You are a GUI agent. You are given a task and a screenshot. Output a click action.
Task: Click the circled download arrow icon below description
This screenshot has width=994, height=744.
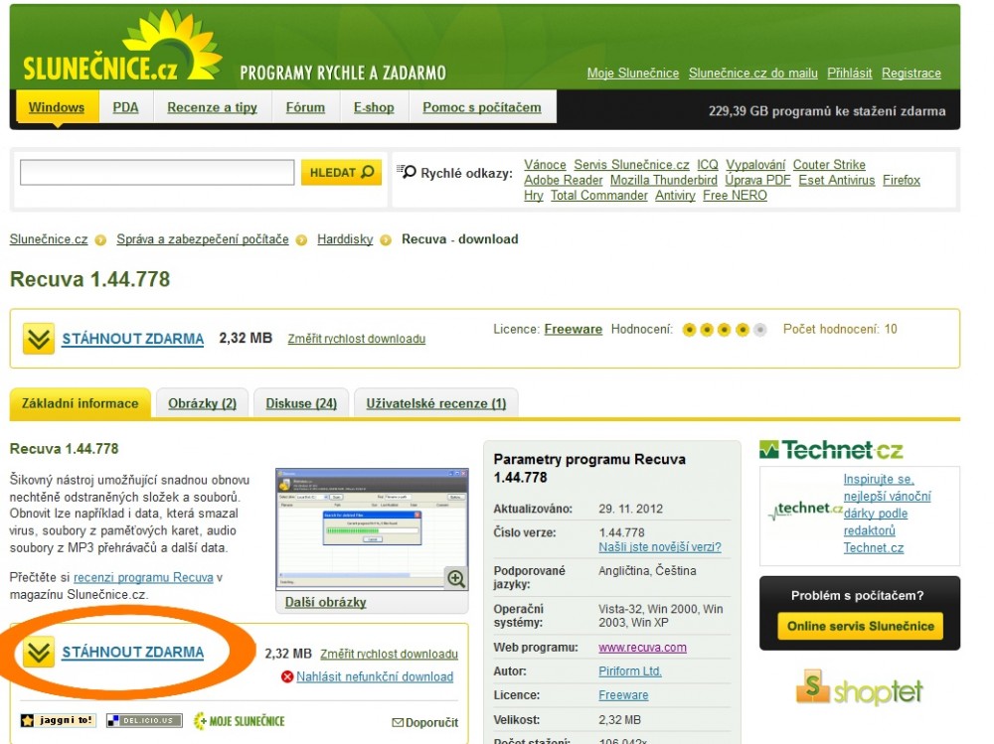[39, 653]
